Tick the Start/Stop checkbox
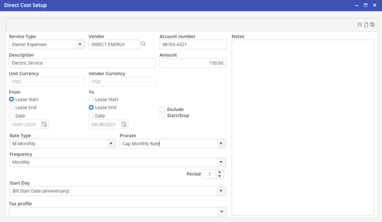This screenshot has height=222, width=382. [x=162, y=116]
